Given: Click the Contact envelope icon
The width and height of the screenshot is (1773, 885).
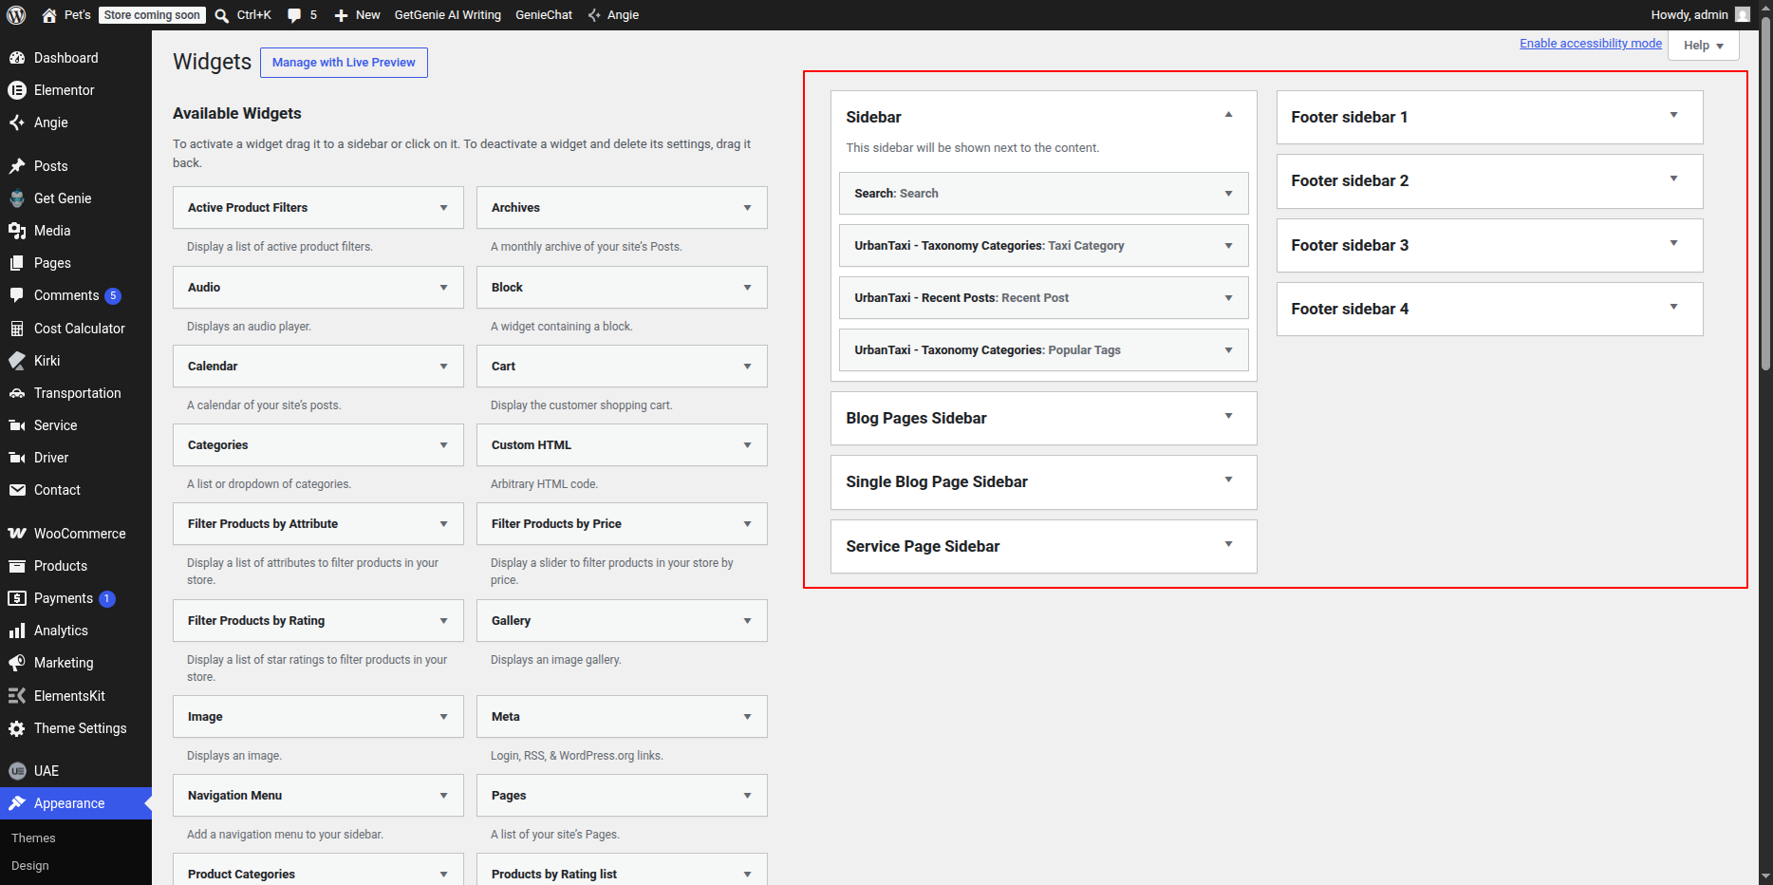Looking at the screenshot, I should tap(17, 490).
